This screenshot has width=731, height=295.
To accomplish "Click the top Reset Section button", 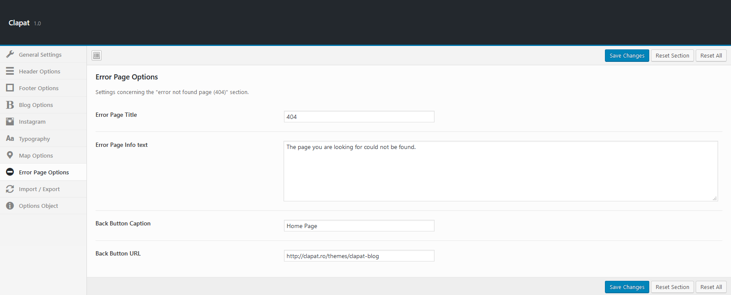I will (672, 55).
